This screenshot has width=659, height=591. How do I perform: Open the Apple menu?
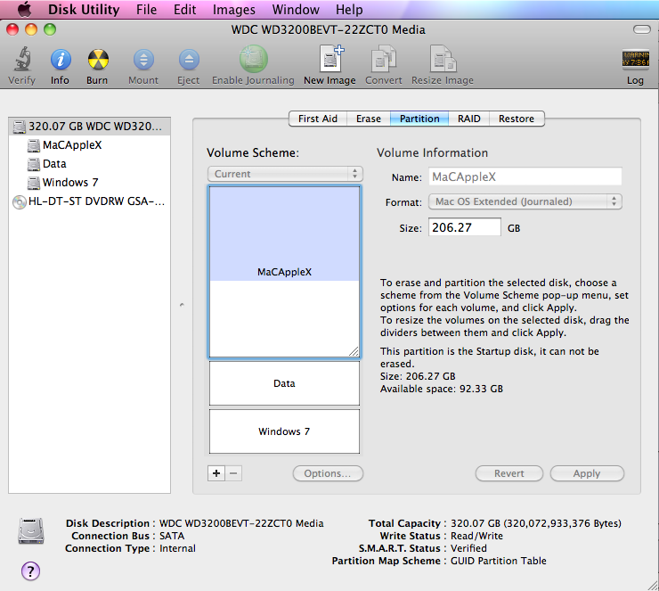pyautogui.click(x=24, y=9)
